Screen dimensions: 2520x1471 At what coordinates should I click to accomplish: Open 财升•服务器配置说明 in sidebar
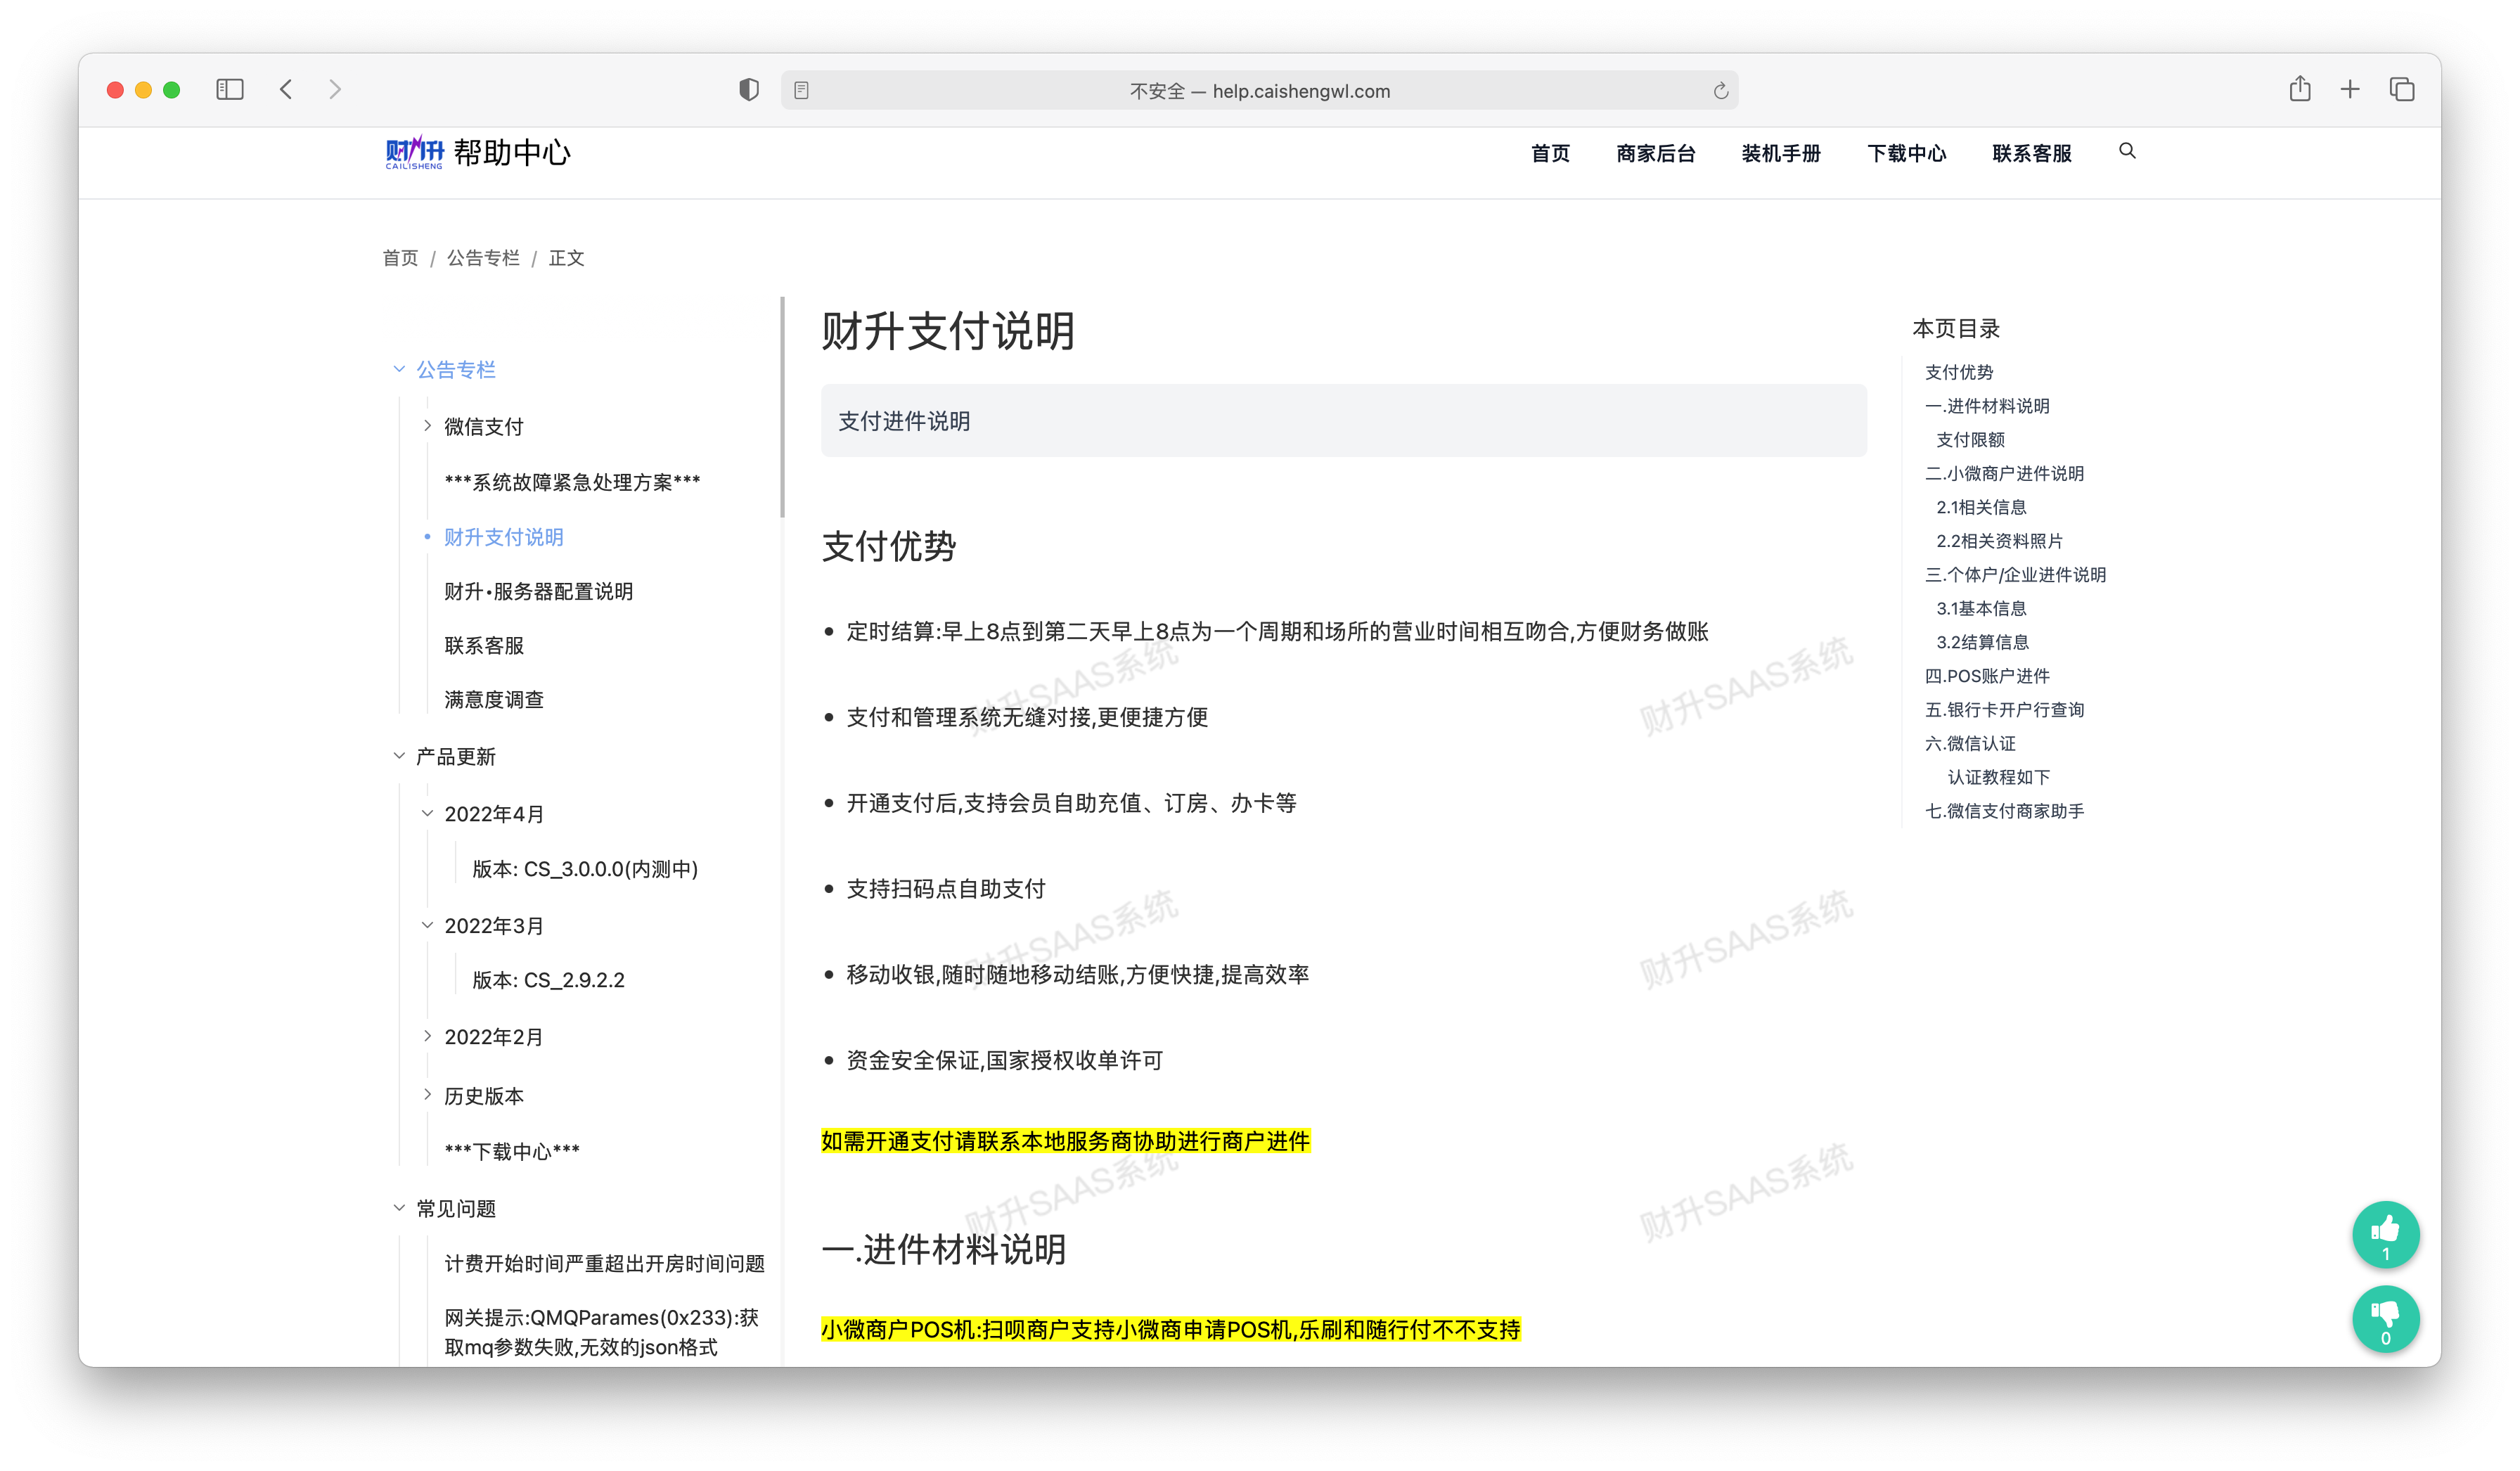539,591
